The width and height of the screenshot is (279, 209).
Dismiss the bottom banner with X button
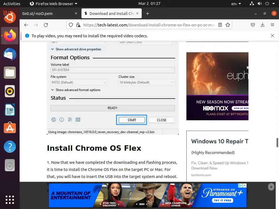tap(271, 187)
